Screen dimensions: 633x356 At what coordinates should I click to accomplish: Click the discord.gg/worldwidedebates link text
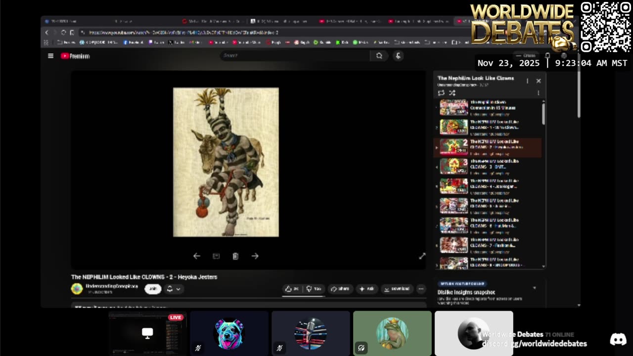[535, 344]
